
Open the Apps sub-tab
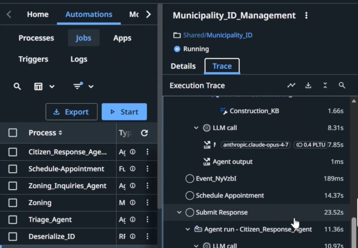tap(122, 38)
